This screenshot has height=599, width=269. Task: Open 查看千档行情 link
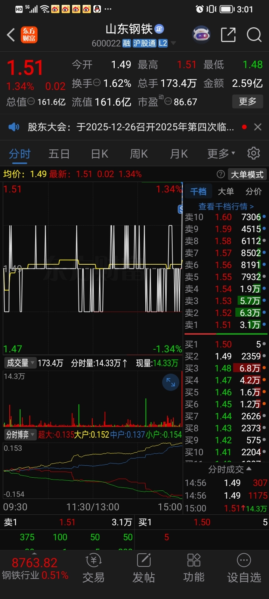tap(226, 206)
